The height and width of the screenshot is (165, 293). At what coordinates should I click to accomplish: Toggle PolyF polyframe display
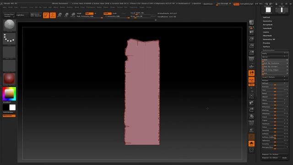(251, 123)
